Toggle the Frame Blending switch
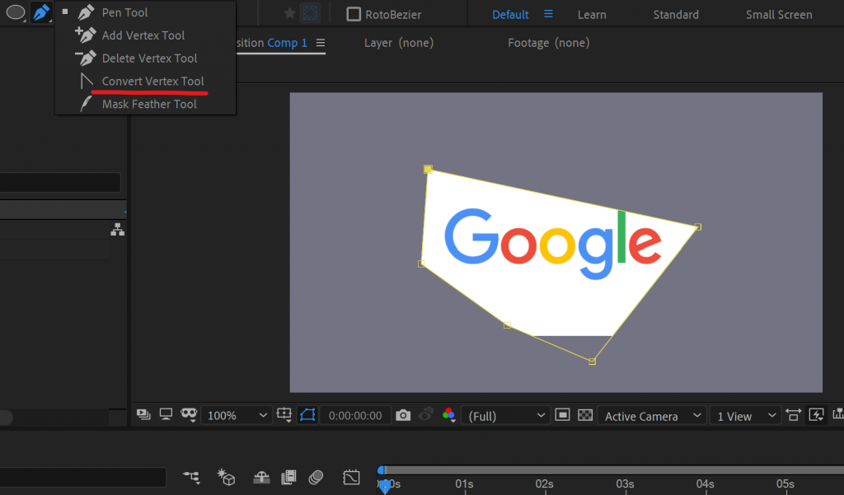 289,477
